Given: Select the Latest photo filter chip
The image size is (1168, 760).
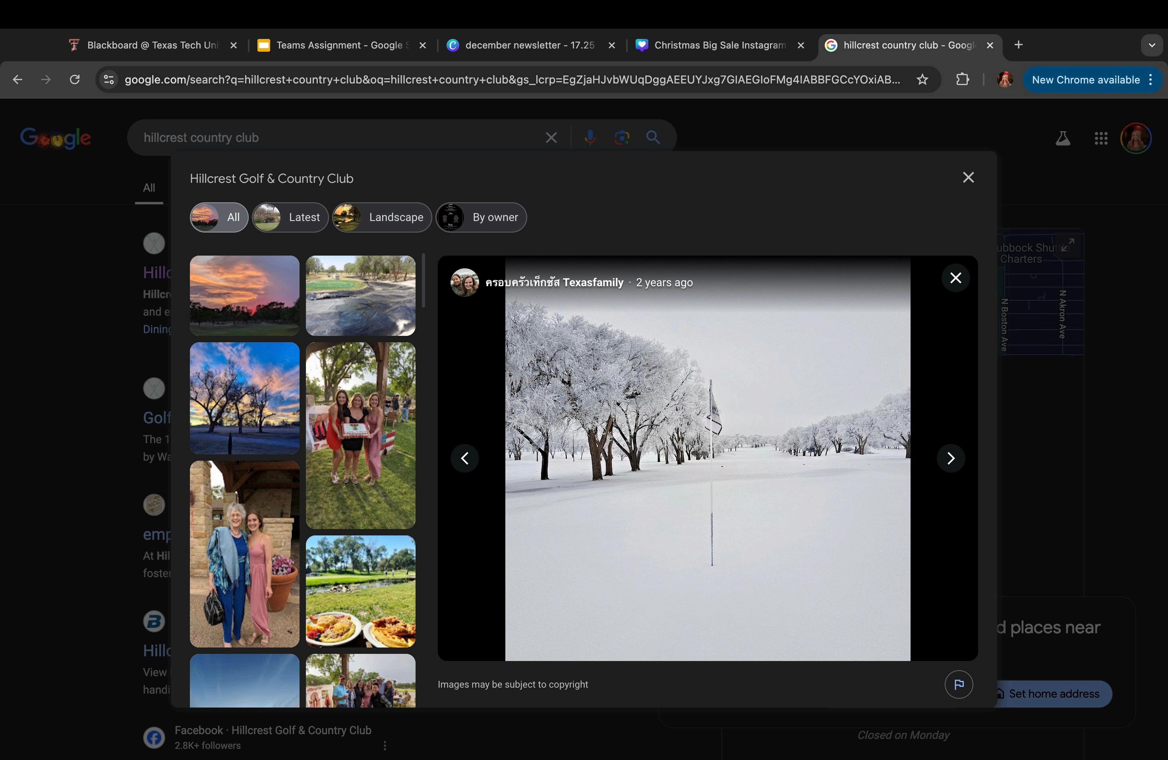Looking at the screenshot, I should point(290,217).
